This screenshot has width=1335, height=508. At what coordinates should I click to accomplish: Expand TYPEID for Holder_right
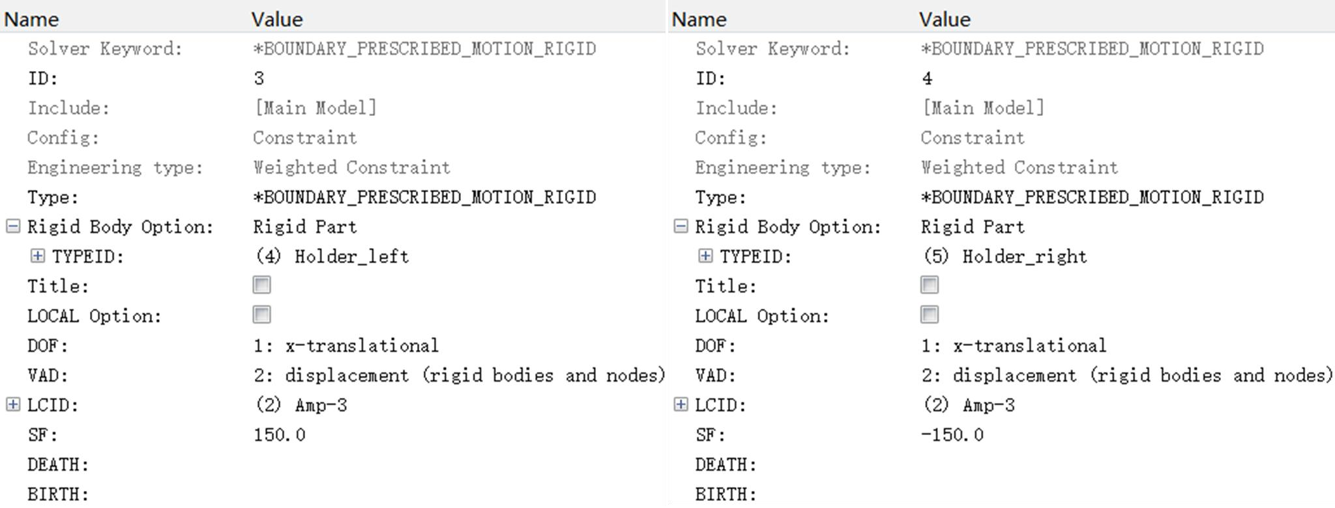[x=705, y=256]
